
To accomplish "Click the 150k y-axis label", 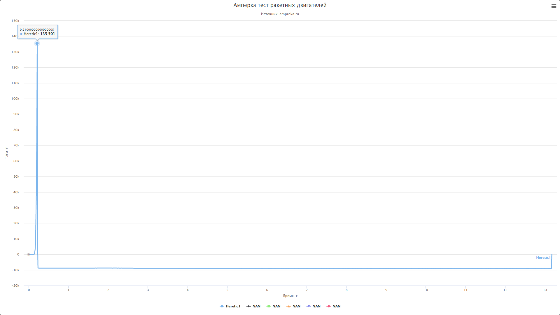I will click(15, 21).
